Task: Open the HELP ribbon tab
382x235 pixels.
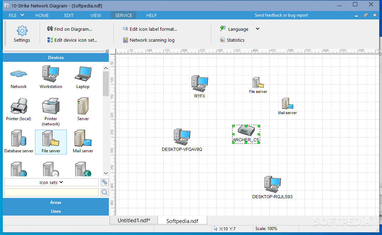Action: (151, 15)
